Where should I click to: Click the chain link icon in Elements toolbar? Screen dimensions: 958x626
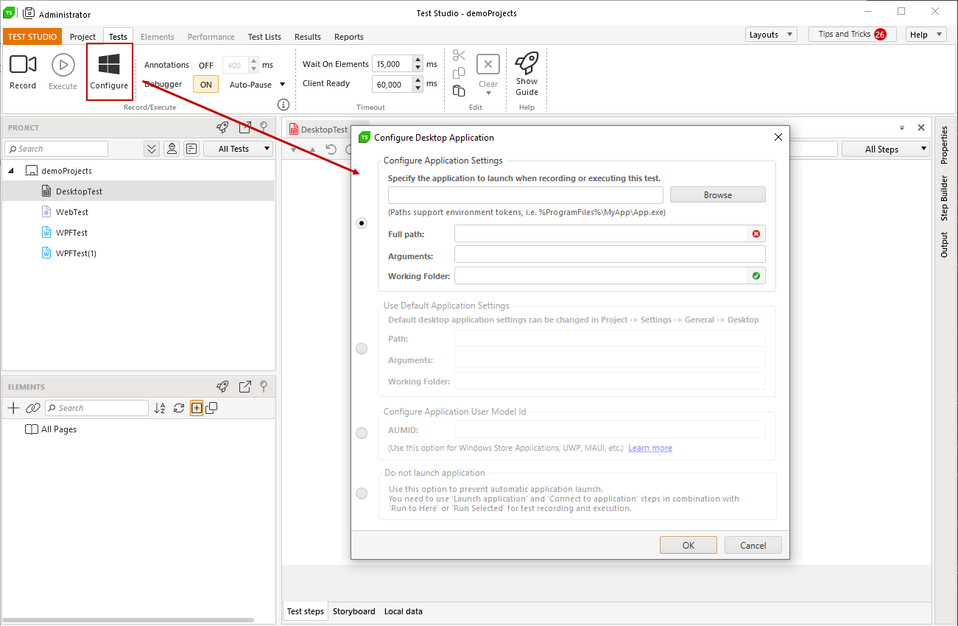(x=32, y=408)
